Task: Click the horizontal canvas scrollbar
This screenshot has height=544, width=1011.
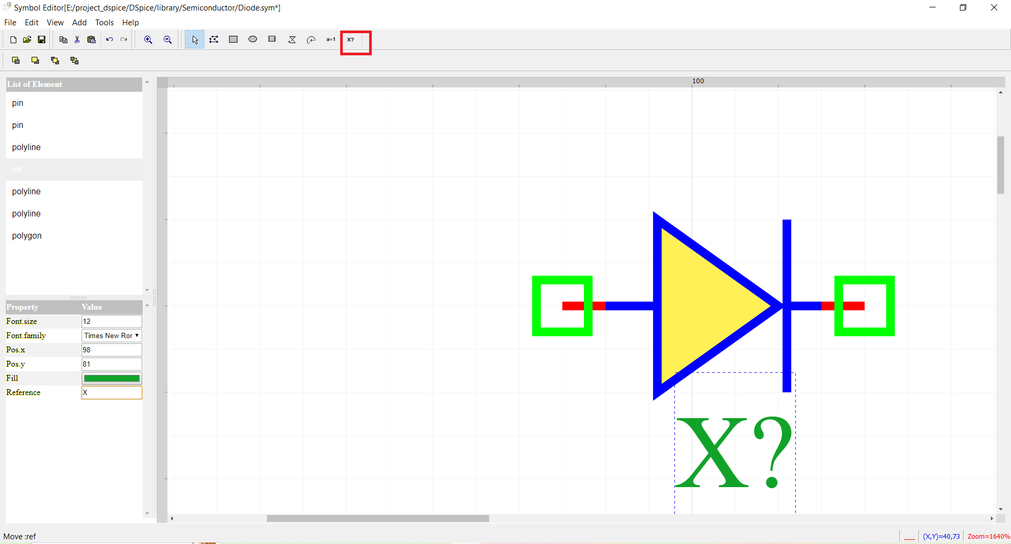Action: point(378,519)
